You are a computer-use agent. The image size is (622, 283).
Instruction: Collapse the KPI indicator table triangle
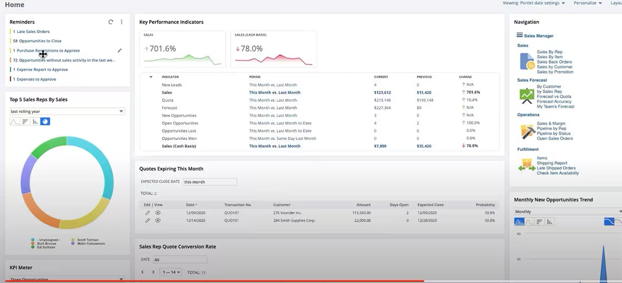tap(151, 77)
